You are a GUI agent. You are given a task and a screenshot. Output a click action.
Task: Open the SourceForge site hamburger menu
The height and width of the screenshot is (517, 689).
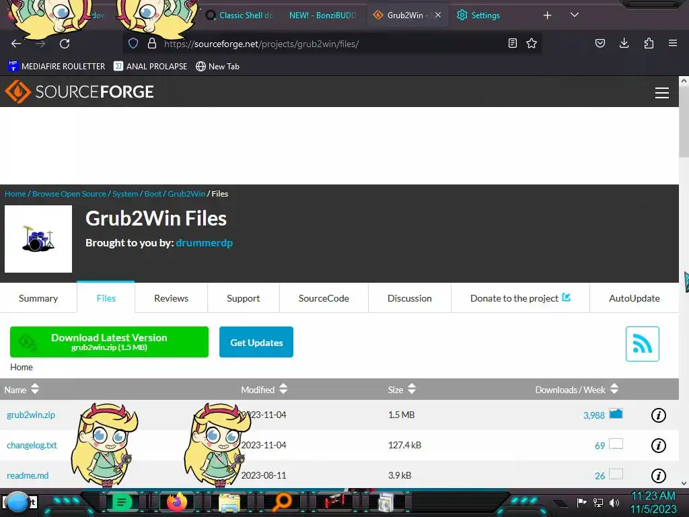point(662,93)
